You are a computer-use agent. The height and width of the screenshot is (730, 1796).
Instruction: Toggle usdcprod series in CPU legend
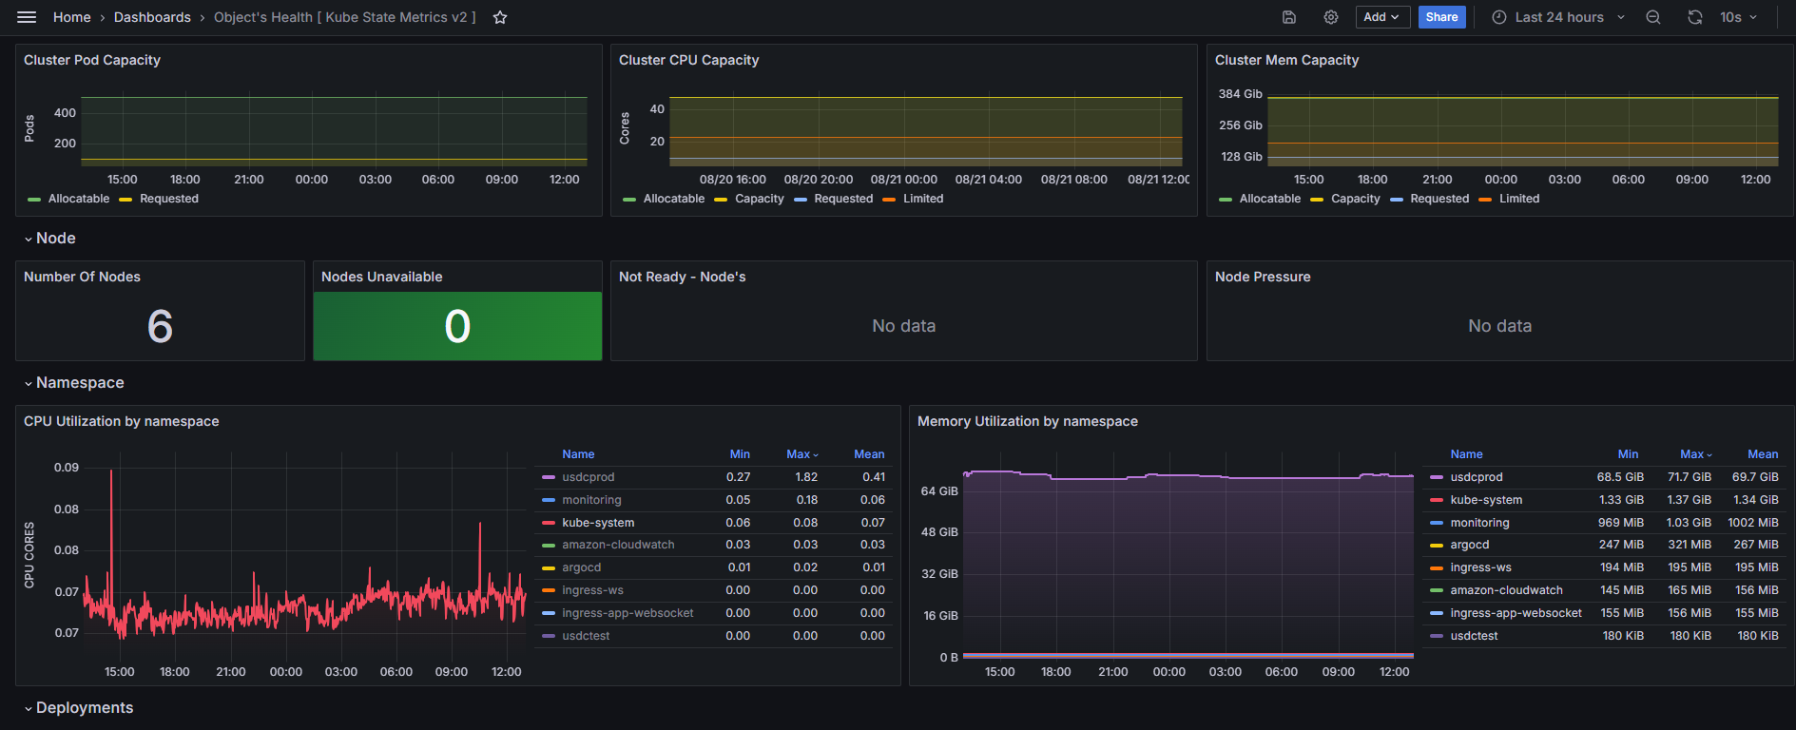pyautogui.click(x=588, y=477)
